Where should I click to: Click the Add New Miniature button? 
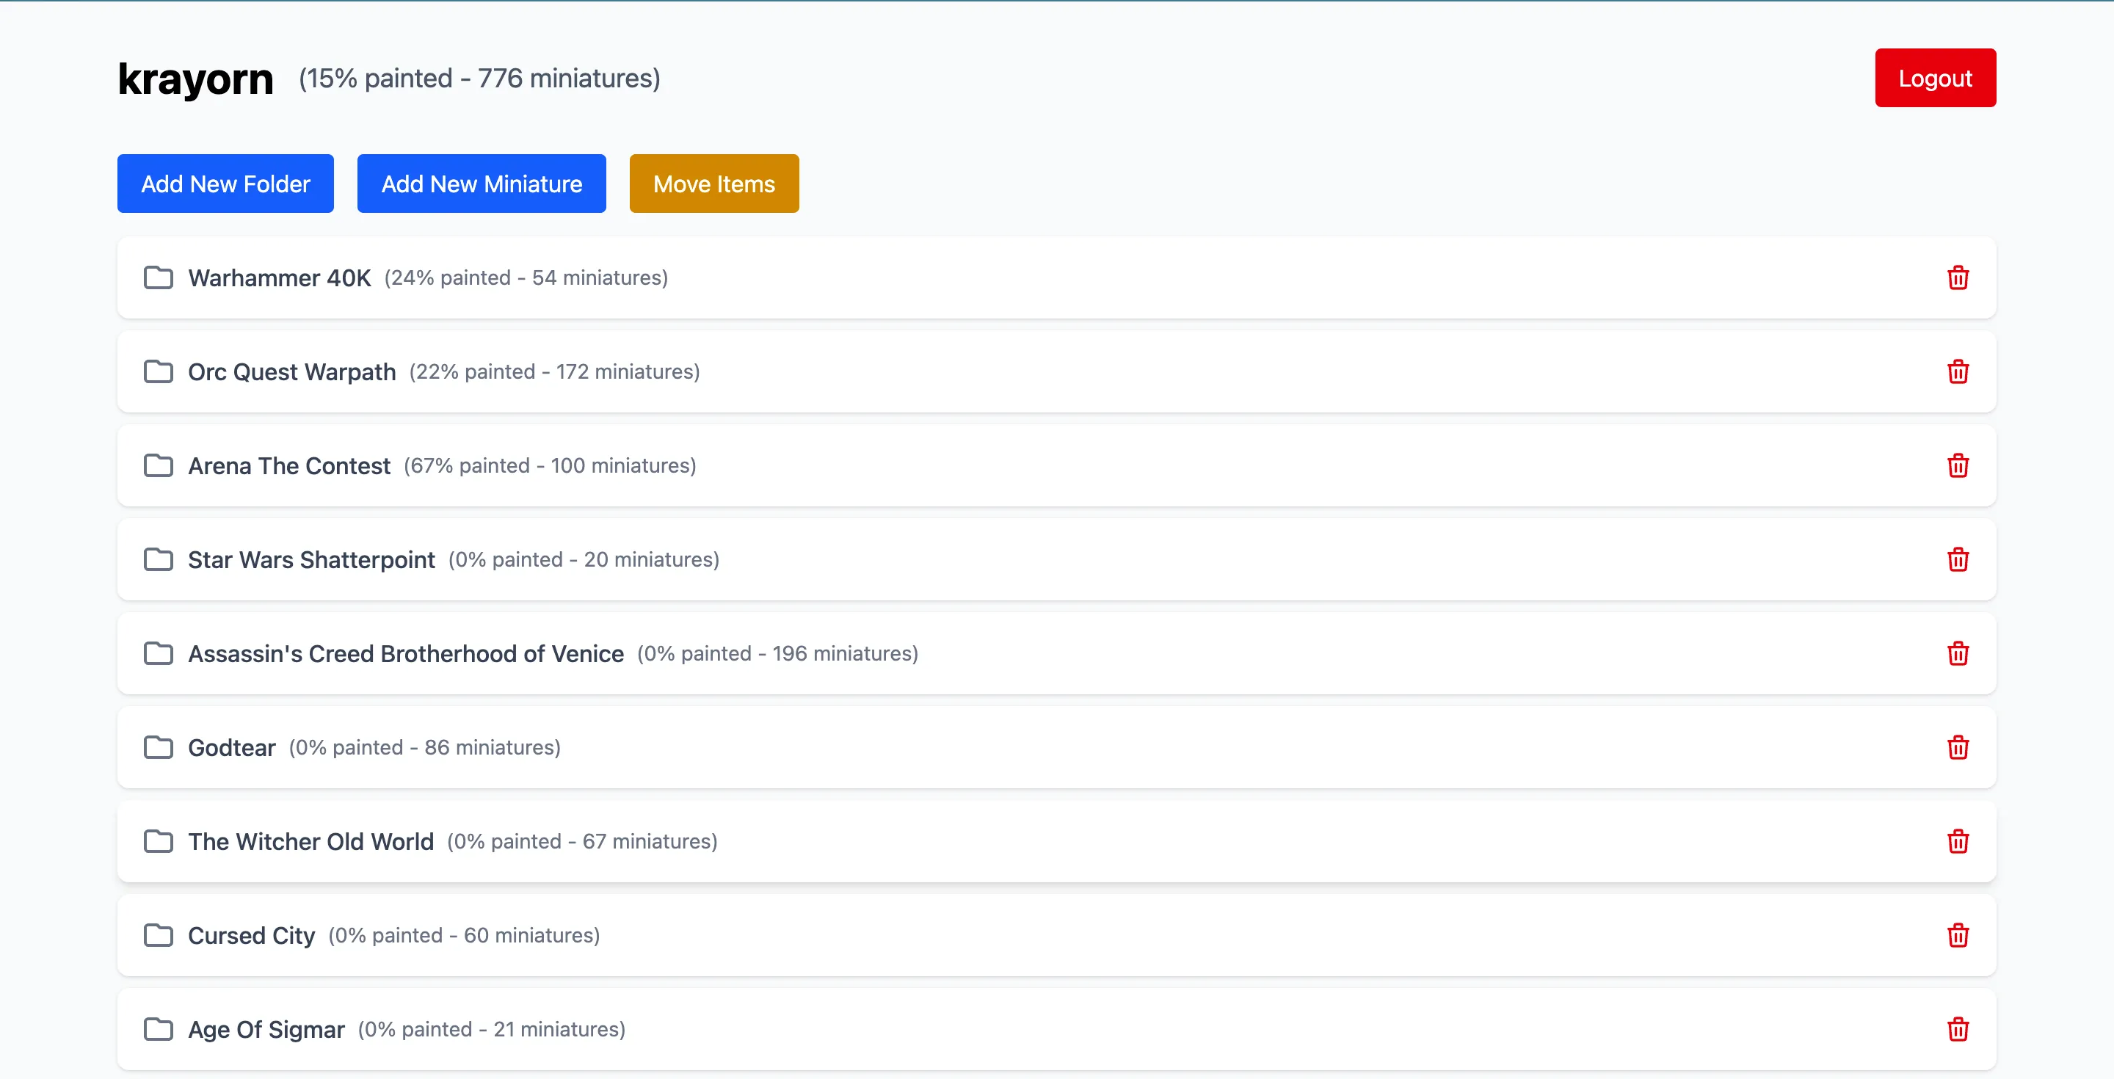pyautogui.click(x=481, y=184)
